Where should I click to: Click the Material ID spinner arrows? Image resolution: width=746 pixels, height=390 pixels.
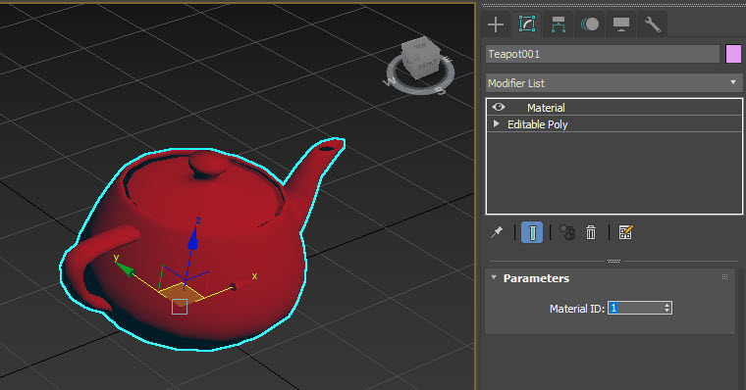(x=667, y=308)
